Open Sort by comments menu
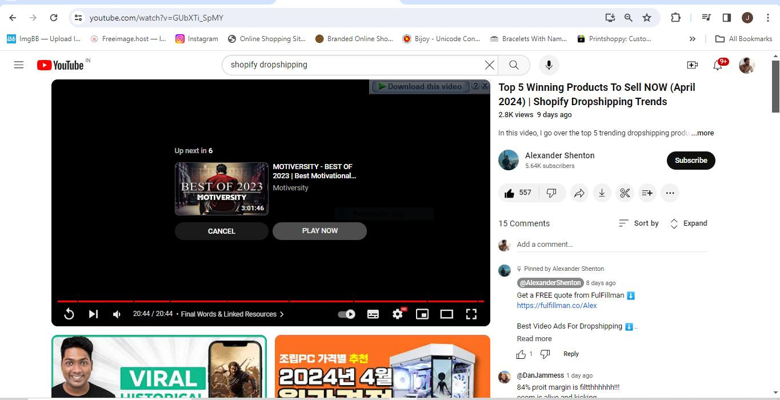The height and width of the screenshot is (400, 780). click(638, 223)
